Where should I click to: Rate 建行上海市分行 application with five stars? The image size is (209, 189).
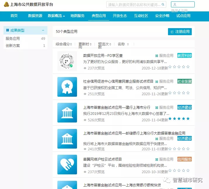(188, 119)
